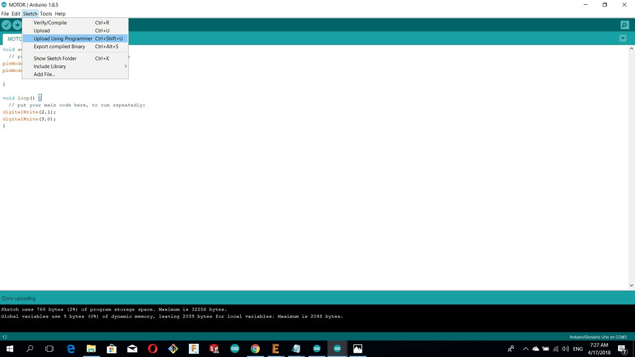Open the Photos app on the taskbar
This screenshot has height=357, width=635.
358,349
